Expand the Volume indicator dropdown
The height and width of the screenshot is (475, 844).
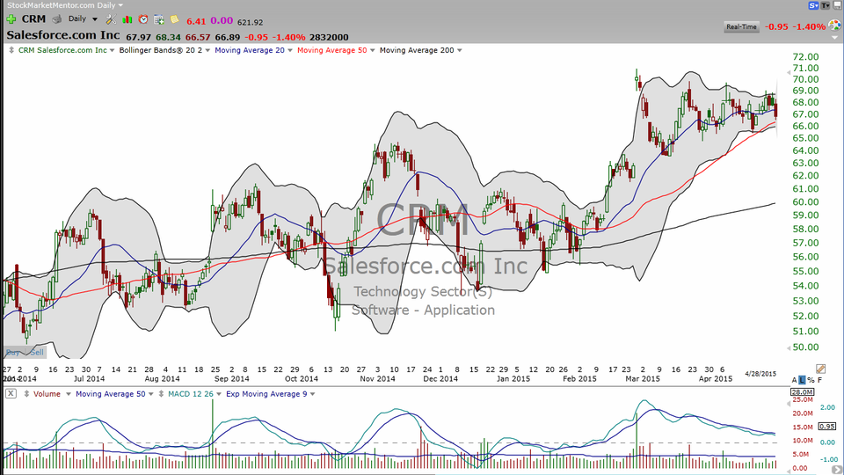(x=69, y=394)
